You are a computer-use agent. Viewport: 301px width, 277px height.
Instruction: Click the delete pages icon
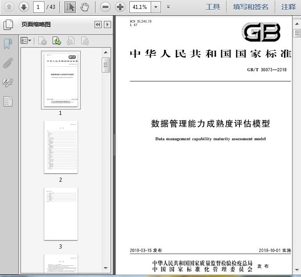[43, 41]
